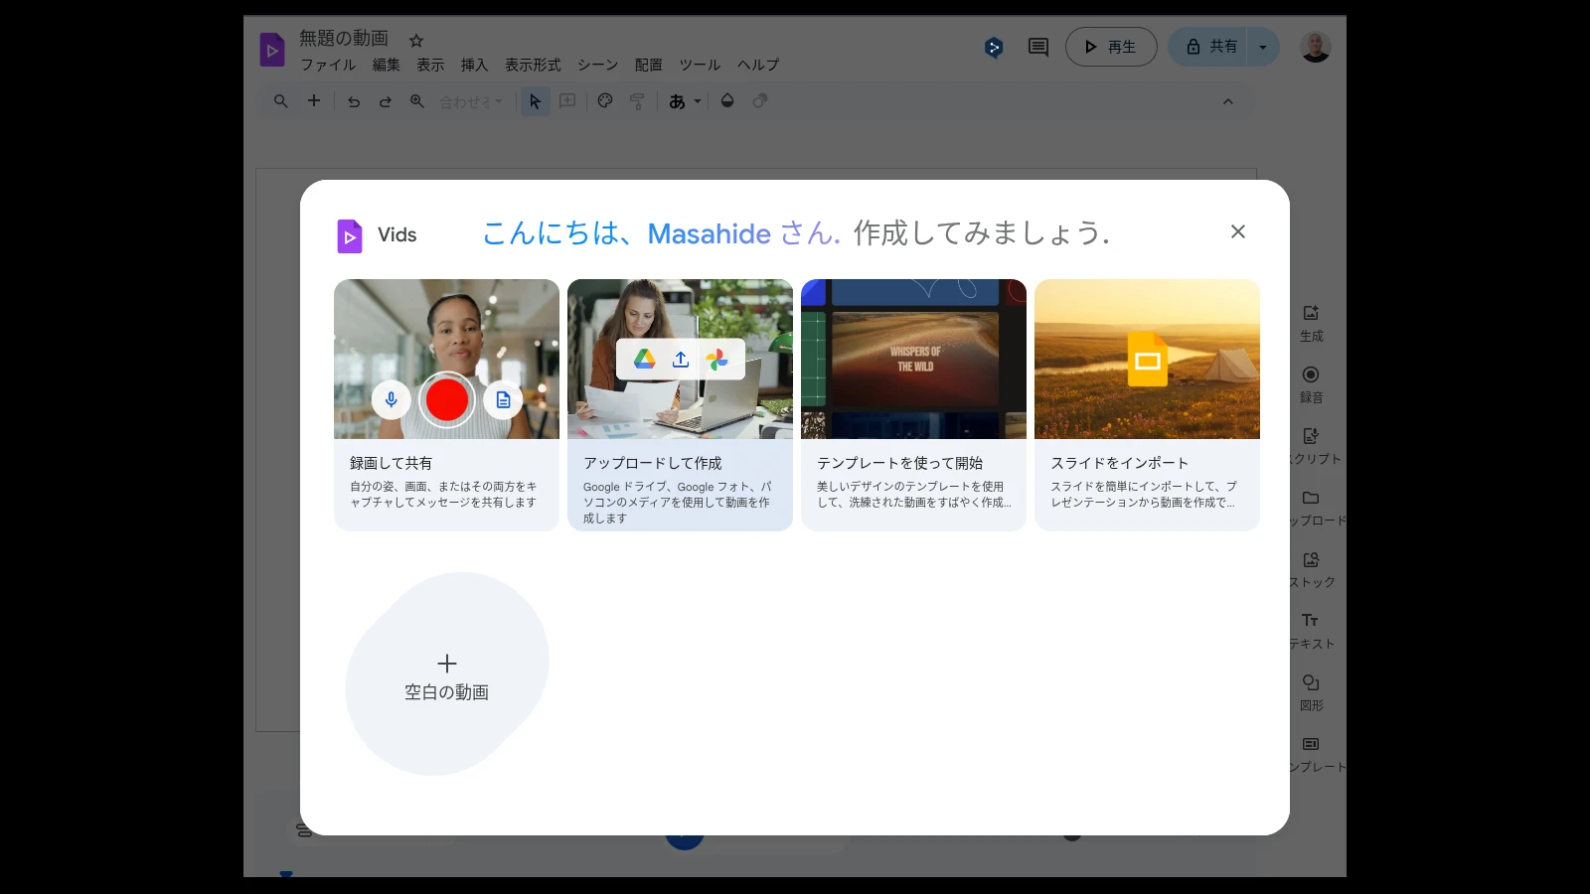Image resolution: width=1590 pixels, height=894 pixels.
Task: Click the zoom icon in toolbar
Action: point(417,101)
